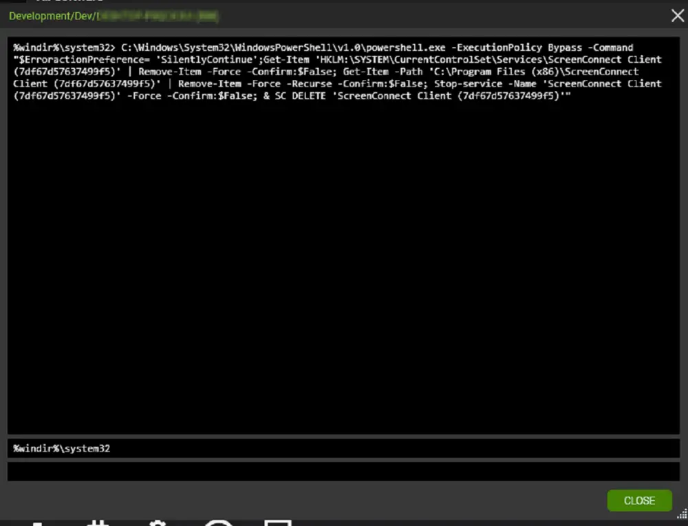688x526 pixels.
Task: Focus the empty command input box
Action: click(x=343, y=472)
